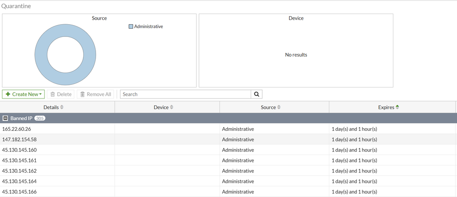Click the Device column sort arrows
This screenshot has width=457, height=197.
(172, 107)
